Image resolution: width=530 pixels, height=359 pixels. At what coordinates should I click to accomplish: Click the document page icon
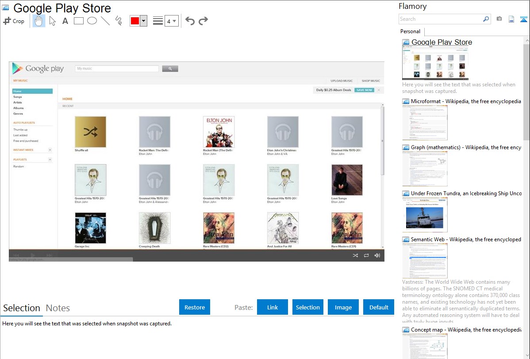[511, 19]
